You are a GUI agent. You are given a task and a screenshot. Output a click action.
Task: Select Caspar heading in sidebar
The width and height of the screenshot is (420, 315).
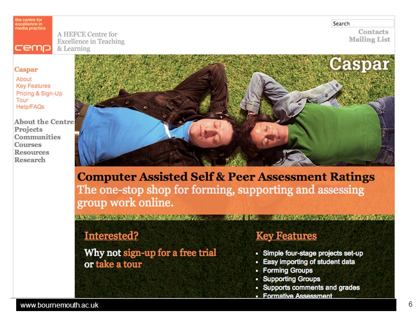pos(26,70)
